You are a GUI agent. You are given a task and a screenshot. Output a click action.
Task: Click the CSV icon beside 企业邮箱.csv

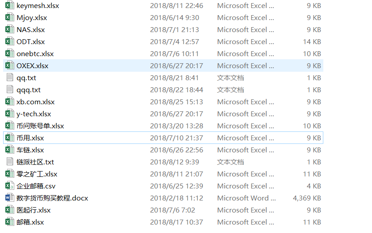[x=9, y=186]
